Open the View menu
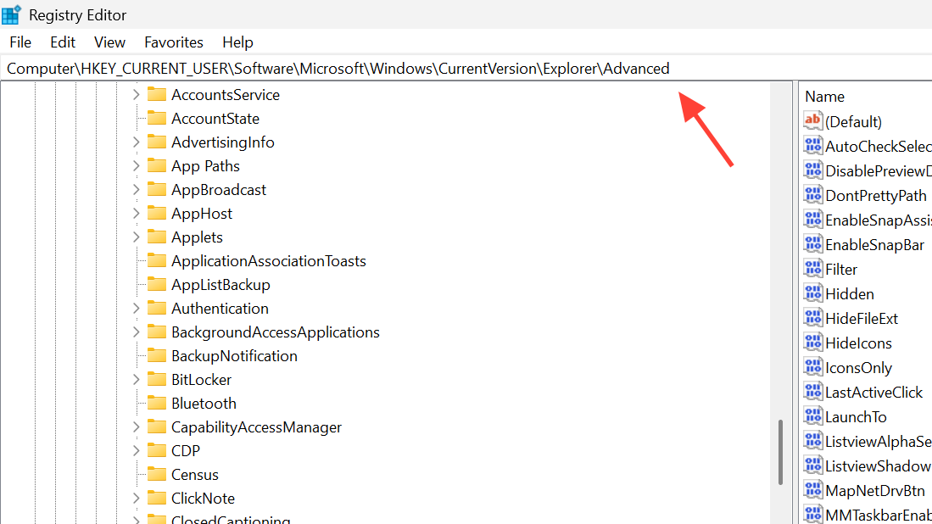The image size is (932, 524). (x=109, y=42)
